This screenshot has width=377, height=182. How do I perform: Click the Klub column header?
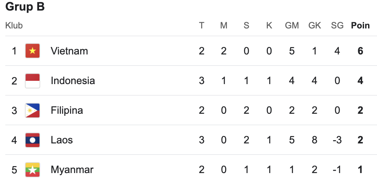pos(14,26)
